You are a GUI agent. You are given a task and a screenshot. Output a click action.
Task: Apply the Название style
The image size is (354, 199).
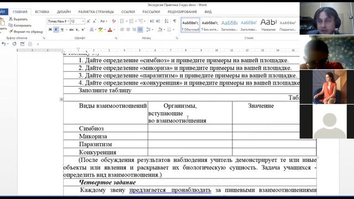(x=268, y=25)
